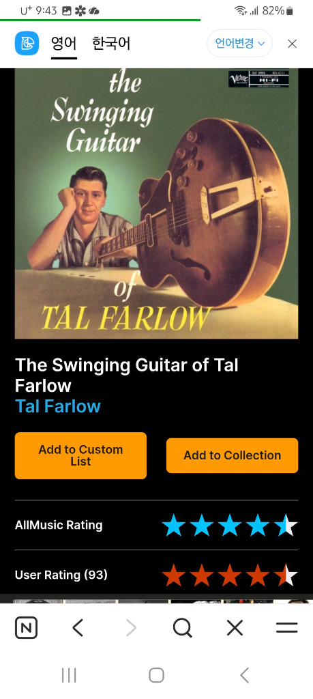Tap the album cover image

pos(156,203)
